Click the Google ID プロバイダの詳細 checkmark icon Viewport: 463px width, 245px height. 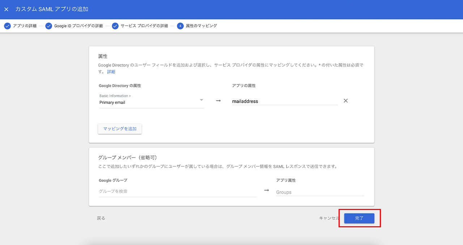tap(48, 26)
